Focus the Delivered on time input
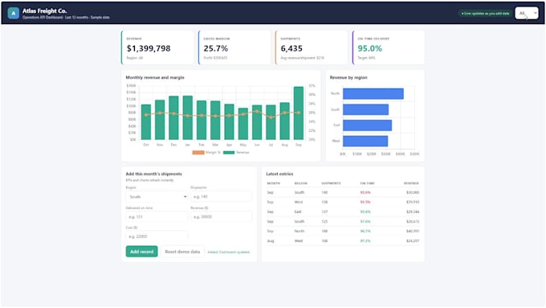 (157, 216)
